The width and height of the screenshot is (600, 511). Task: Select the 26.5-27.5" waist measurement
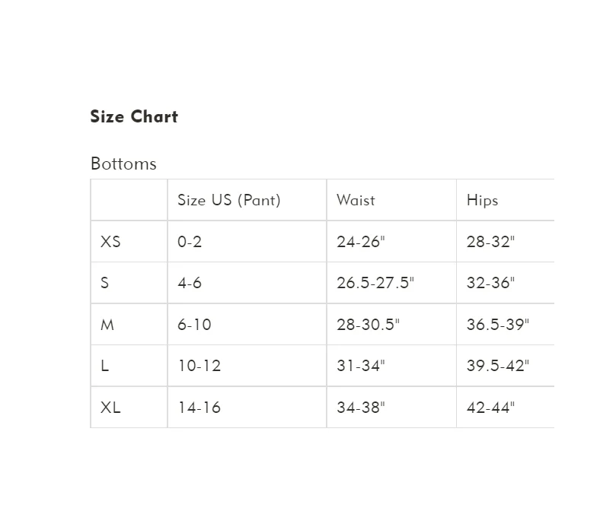tap(375, 283)
